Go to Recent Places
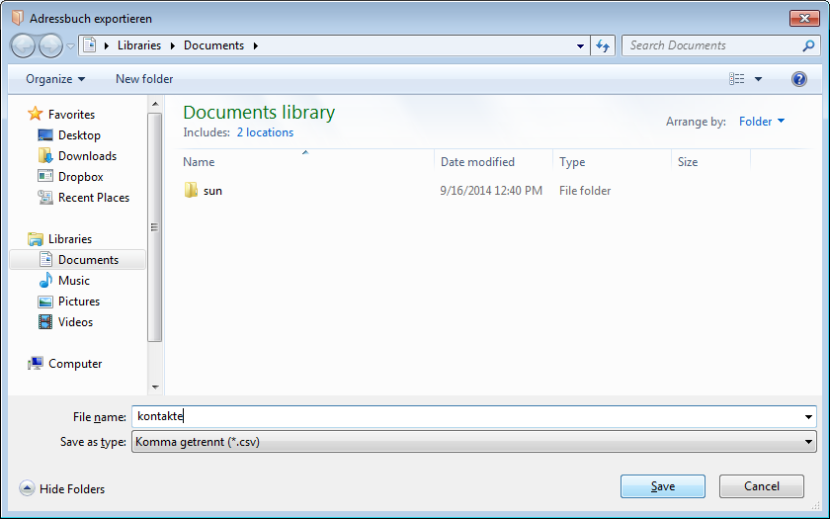The height and width of the screenshot is (519, 830). point(93,198)
